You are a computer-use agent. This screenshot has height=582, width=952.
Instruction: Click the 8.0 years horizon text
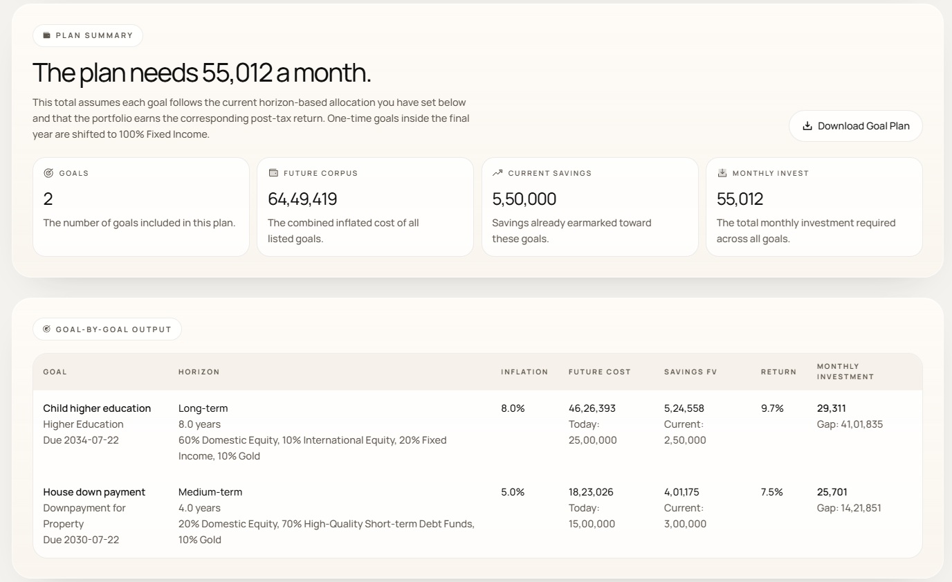point(199,424)
